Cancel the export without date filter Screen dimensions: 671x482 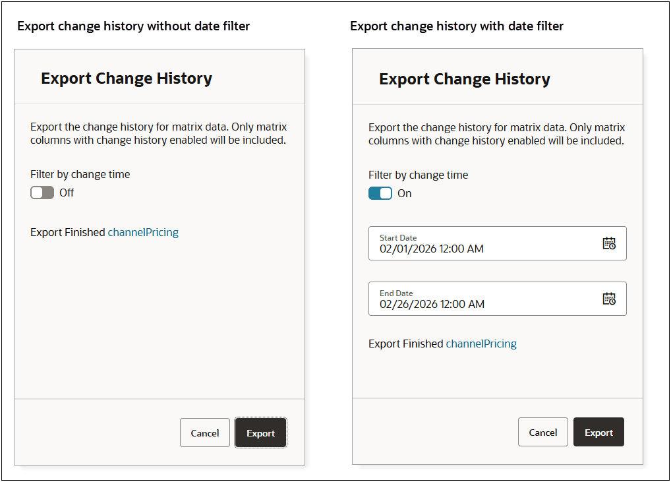pyautogui.click(x=204, y=433)
